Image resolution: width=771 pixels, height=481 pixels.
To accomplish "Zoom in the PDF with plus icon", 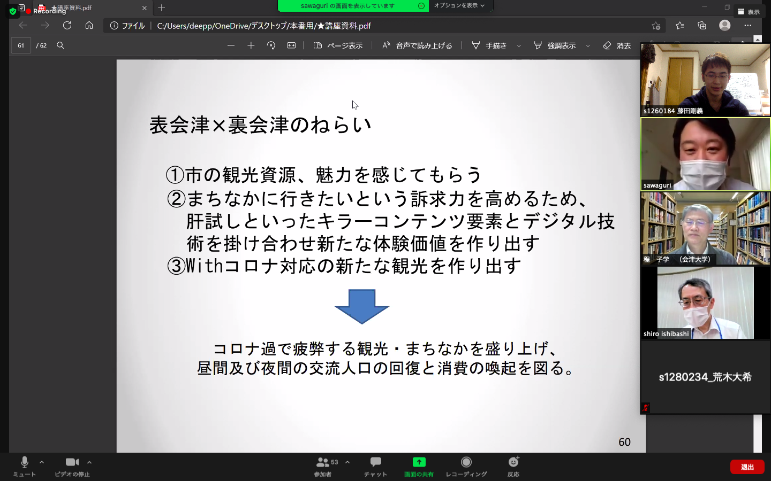I will 251,45.
